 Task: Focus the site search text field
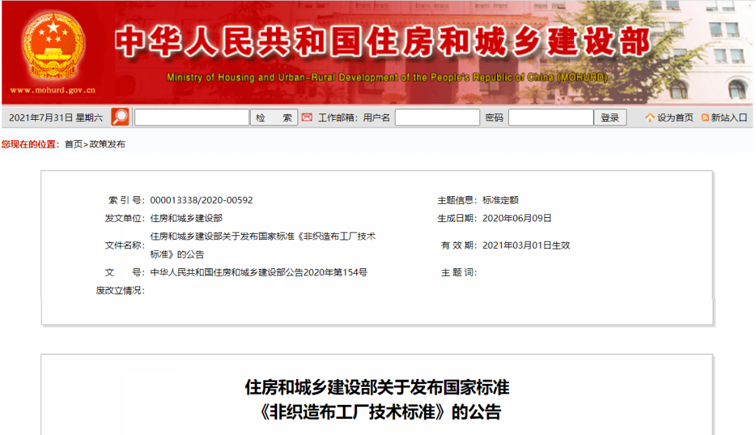(191, 117)
